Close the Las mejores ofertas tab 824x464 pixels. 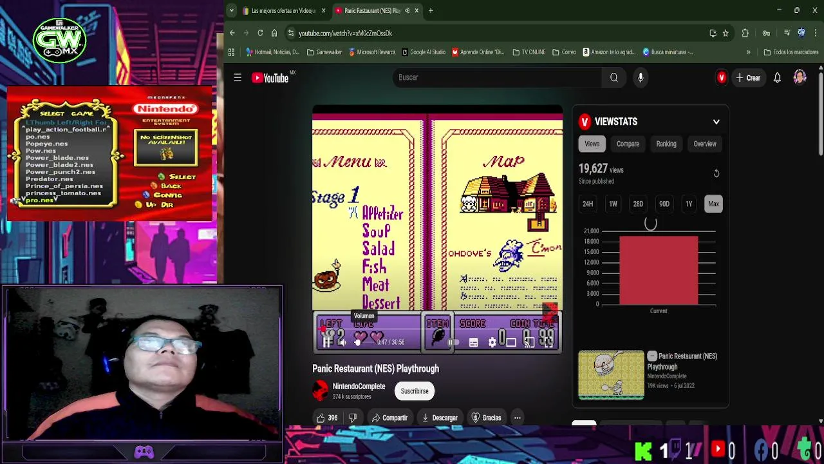coord(323,10)
